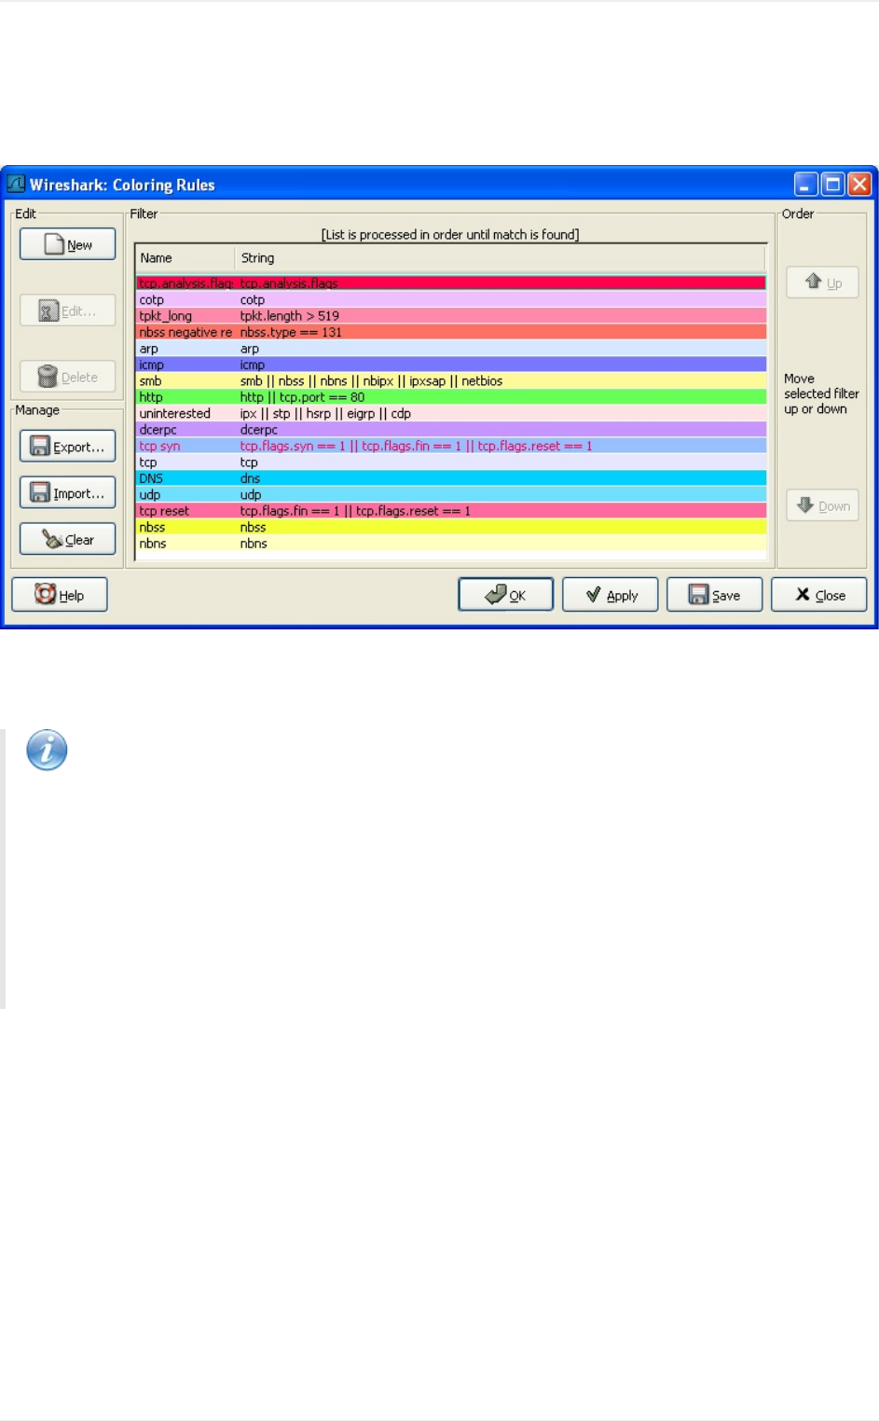The image size is (879, 1421).
Task: Open Help for Coloring Rules
Action: tap(60, 595)
